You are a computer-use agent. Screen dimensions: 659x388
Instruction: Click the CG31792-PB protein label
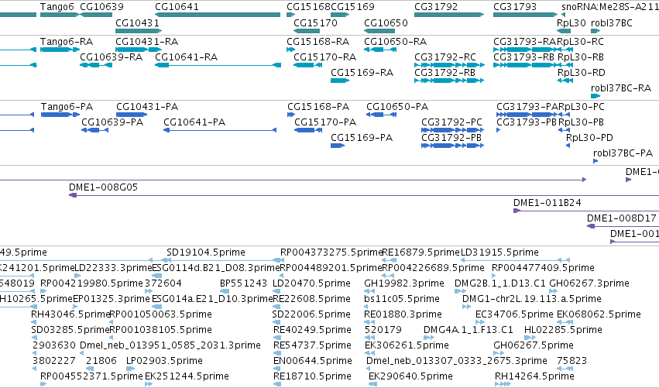click(451, 138)
